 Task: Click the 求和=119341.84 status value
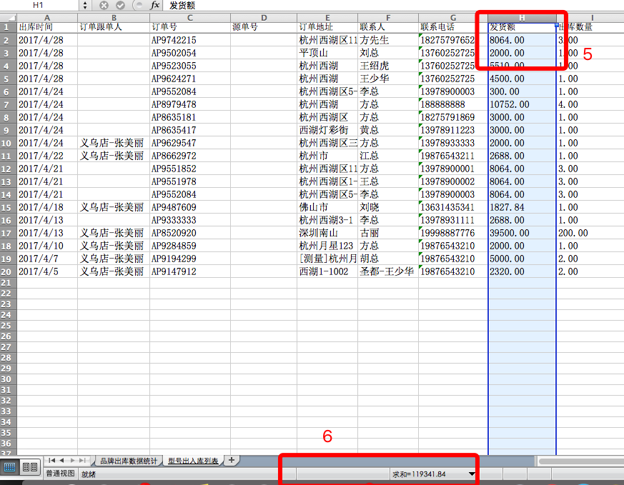(x=419, y=474)
